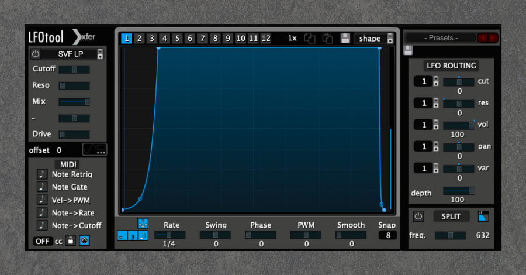This screenshot has height=275, width=526.
Task: Select graph tab 12
Action: (266, 38)
